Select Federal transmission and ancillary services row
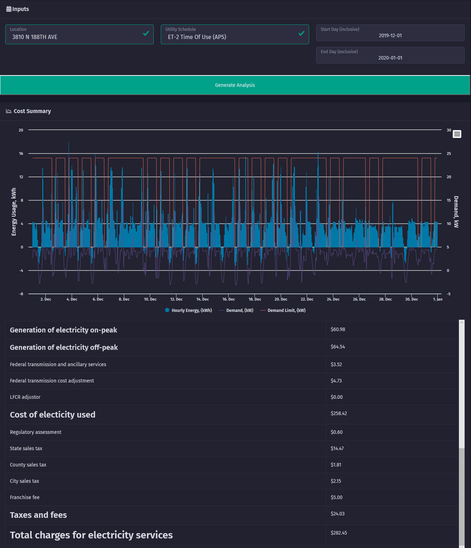Viewport: 471px width, 548px height. (232, 364)
